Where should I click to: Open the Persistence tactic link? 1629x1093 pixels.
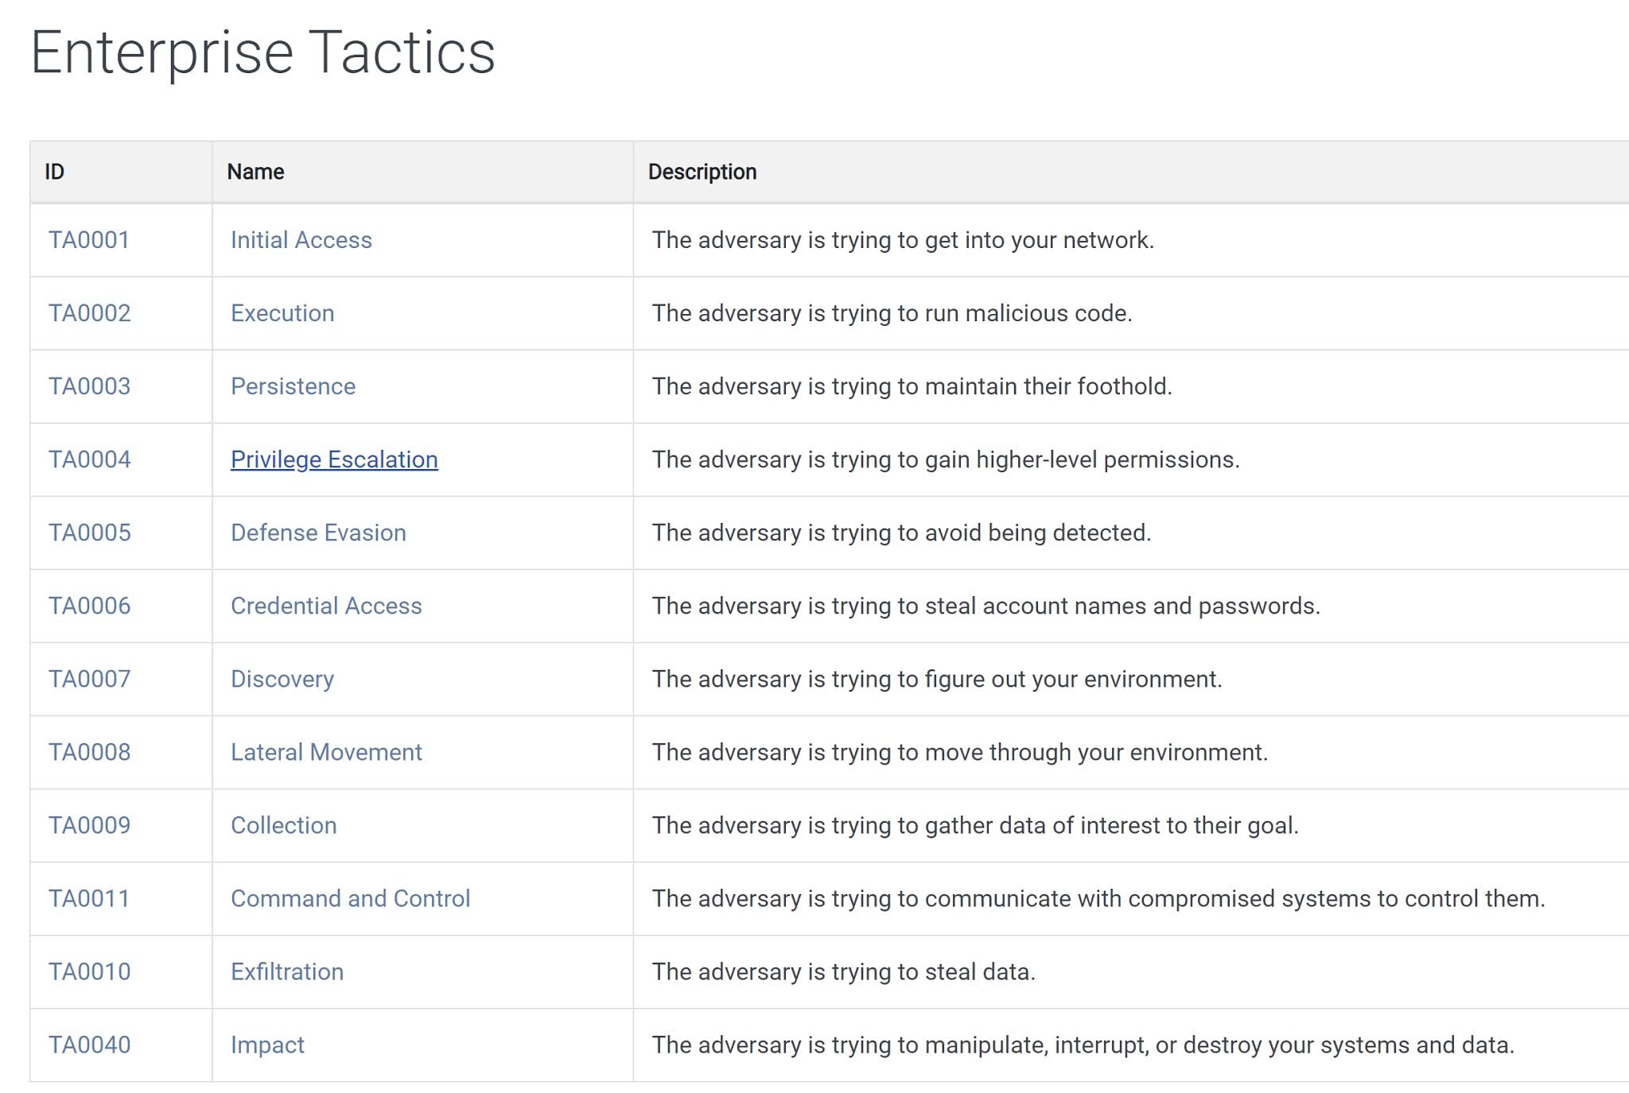[x=293, y=386]
